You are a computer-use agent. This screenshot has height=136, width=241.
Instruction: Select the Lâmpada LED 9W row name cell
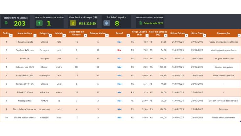(x=24, y=76)
